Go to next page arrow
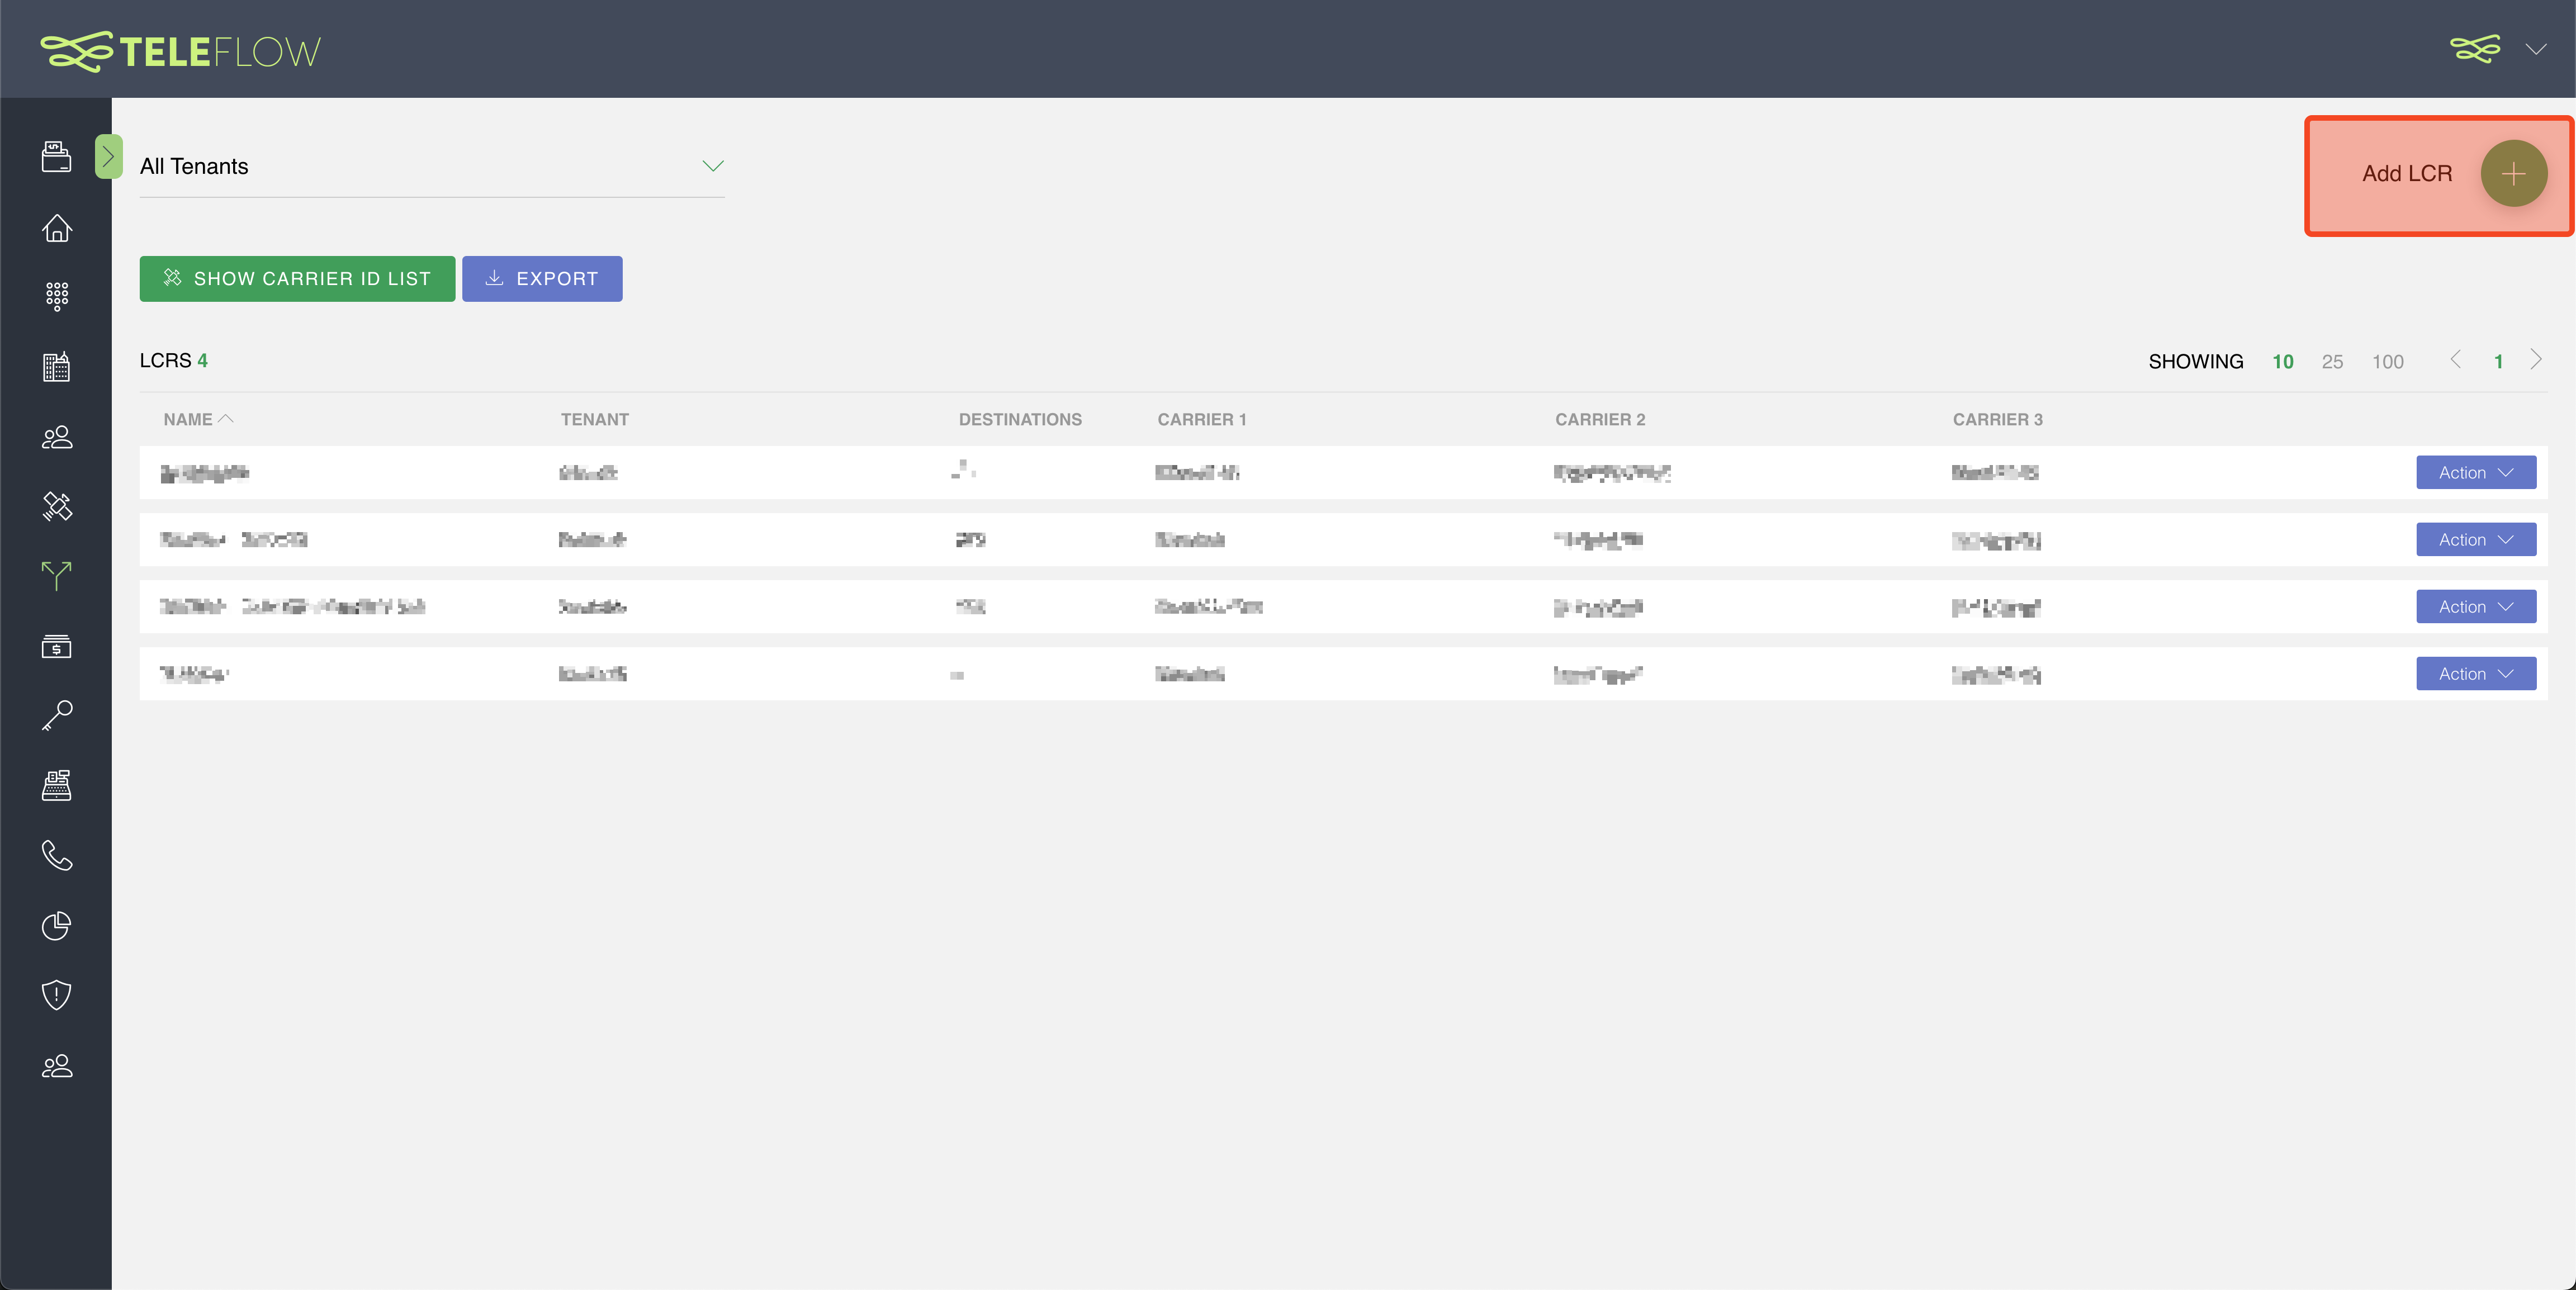 coord(2536,360)
